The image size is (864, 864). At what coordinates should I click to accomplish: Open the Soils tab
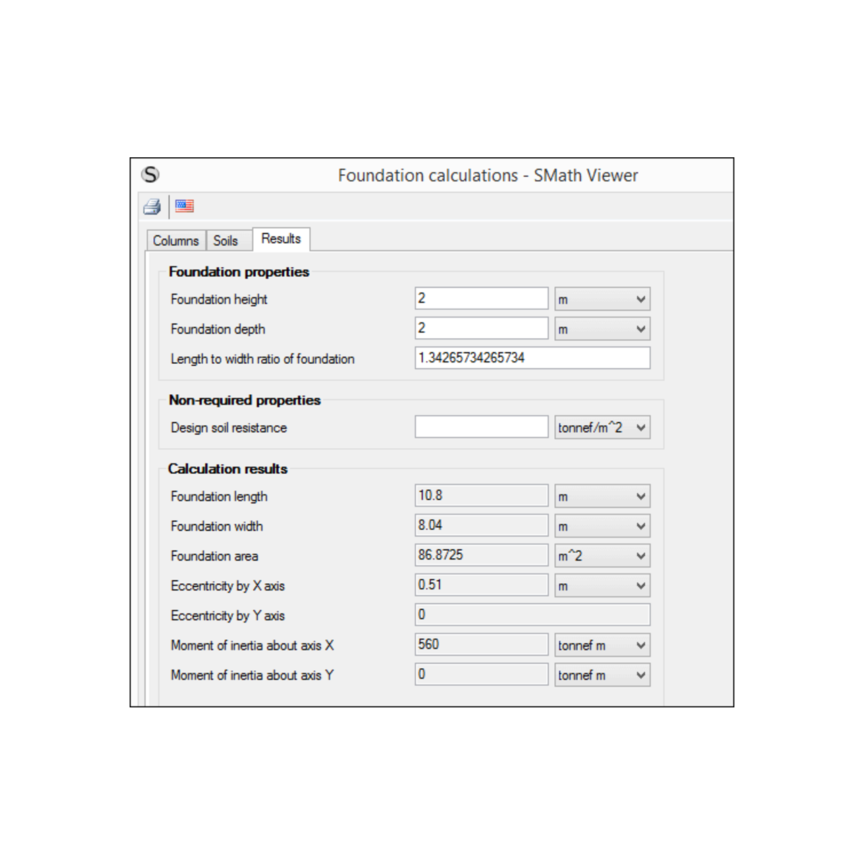tap(225, 241)
